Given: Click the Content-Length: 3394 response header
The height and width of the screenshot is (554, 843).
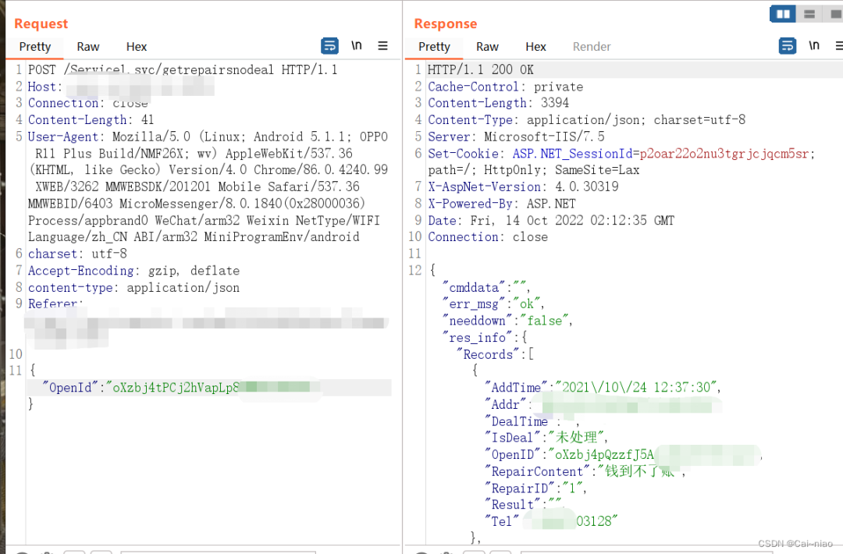Looking at the screenshot, I should 498,103.
